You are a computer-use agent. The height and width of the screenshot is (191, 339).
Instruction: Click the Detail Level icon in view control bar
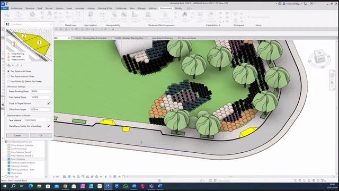coord(65,177)
